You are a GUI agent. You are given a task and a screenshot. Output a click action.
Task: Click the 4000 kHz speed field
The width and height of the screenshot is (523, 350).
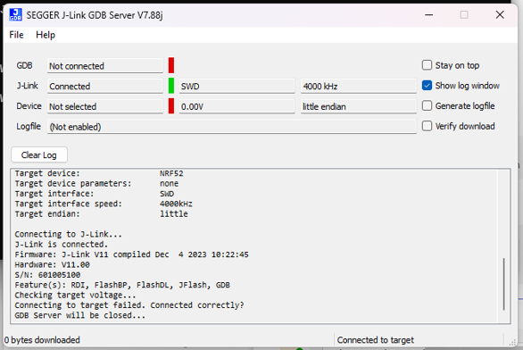359,86
